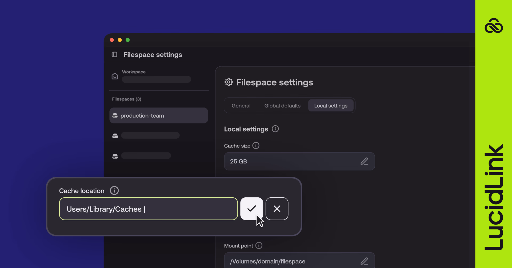Click the Local settings info icon
512x268 pixels.
(275, 129)
